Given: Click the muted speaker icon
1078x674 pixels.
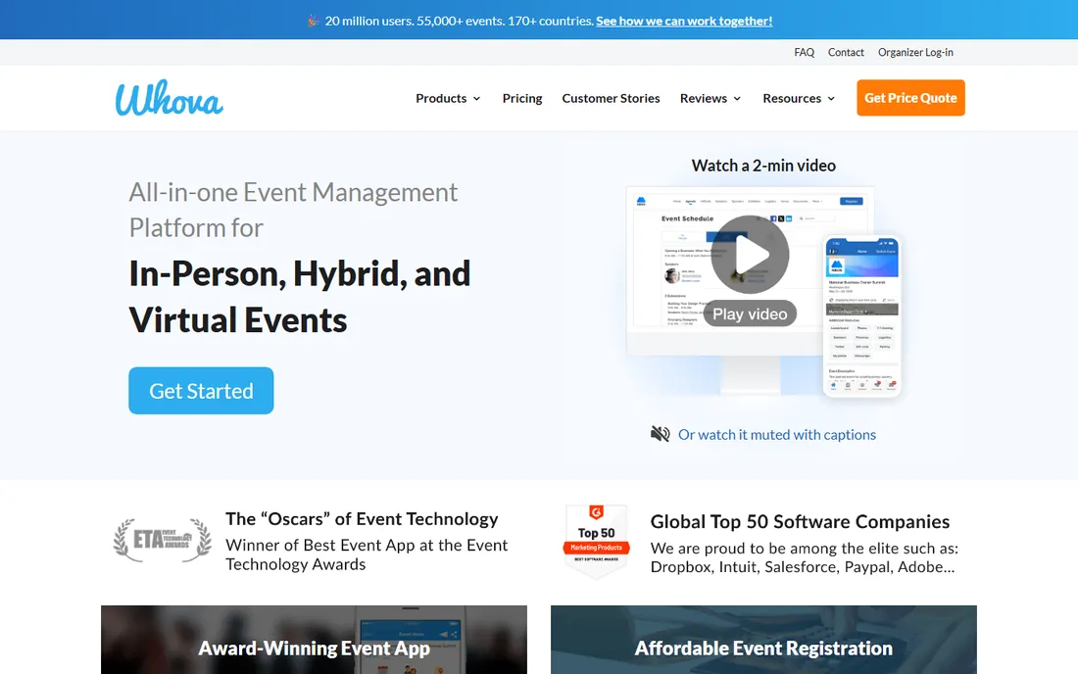Looking at the screenshot, I should 660,434.
